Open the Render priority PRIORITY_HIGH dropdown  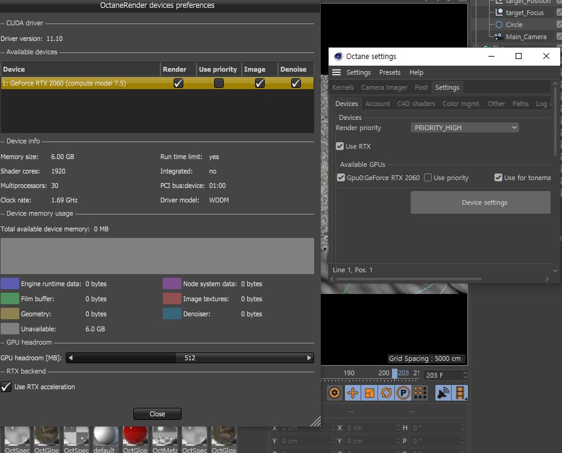coord(464,128)
